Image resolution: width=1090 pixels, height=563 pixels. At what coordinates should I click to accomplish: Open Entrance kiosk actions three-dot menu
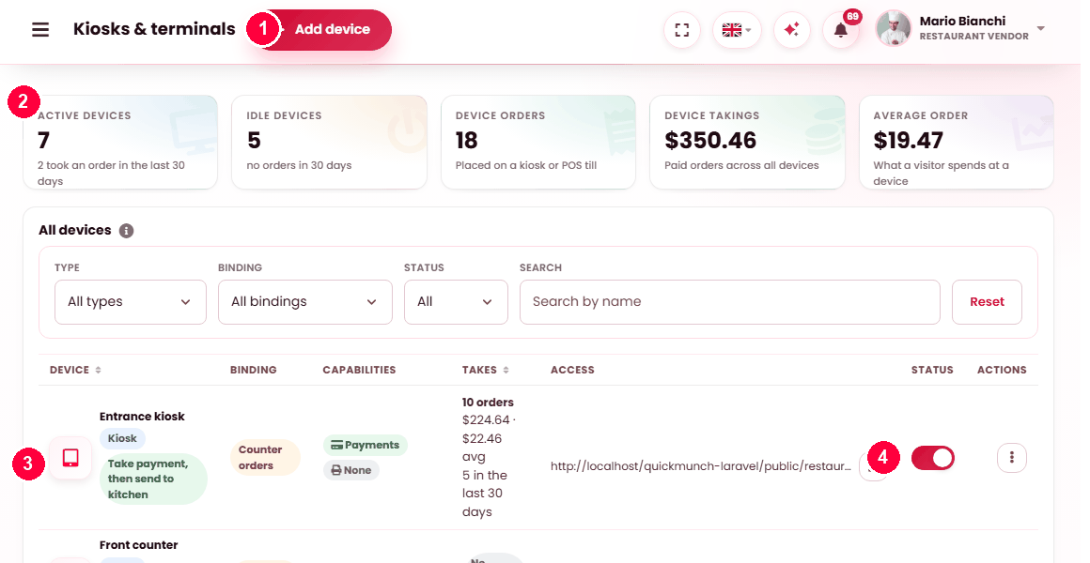coord(1011,458)
